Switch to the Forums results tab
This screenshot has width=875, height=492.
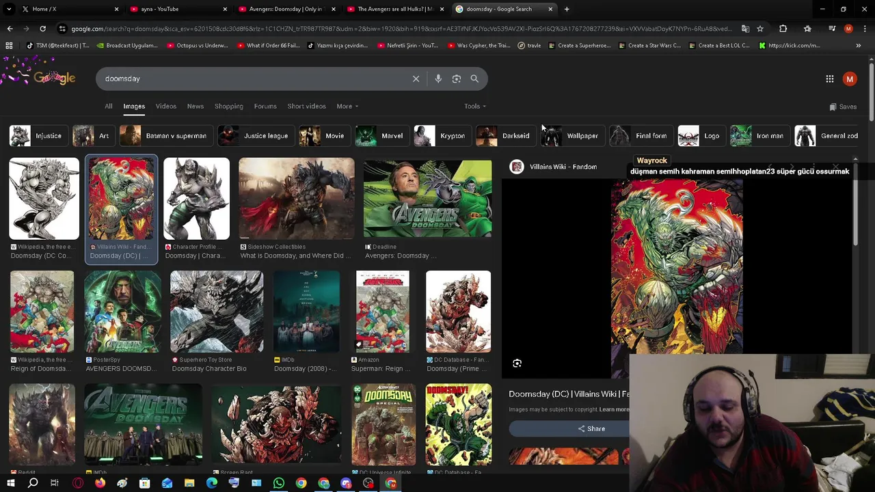pyautogui.click(x=265, y=106)
